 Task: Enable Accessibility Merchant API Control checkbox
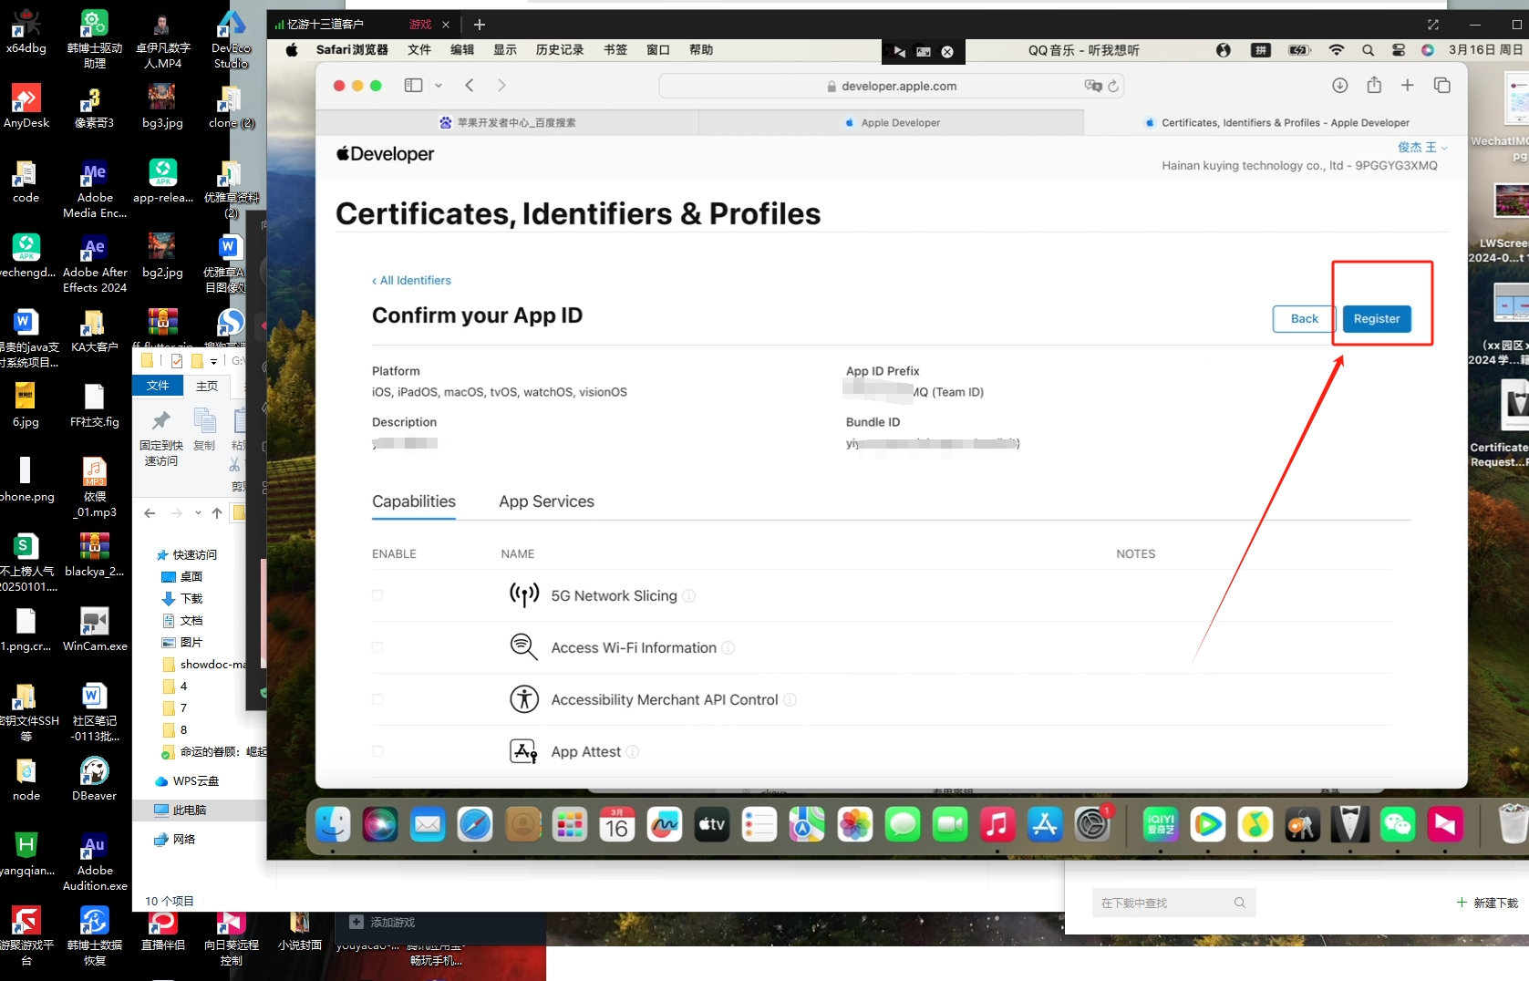click(377, 699)
